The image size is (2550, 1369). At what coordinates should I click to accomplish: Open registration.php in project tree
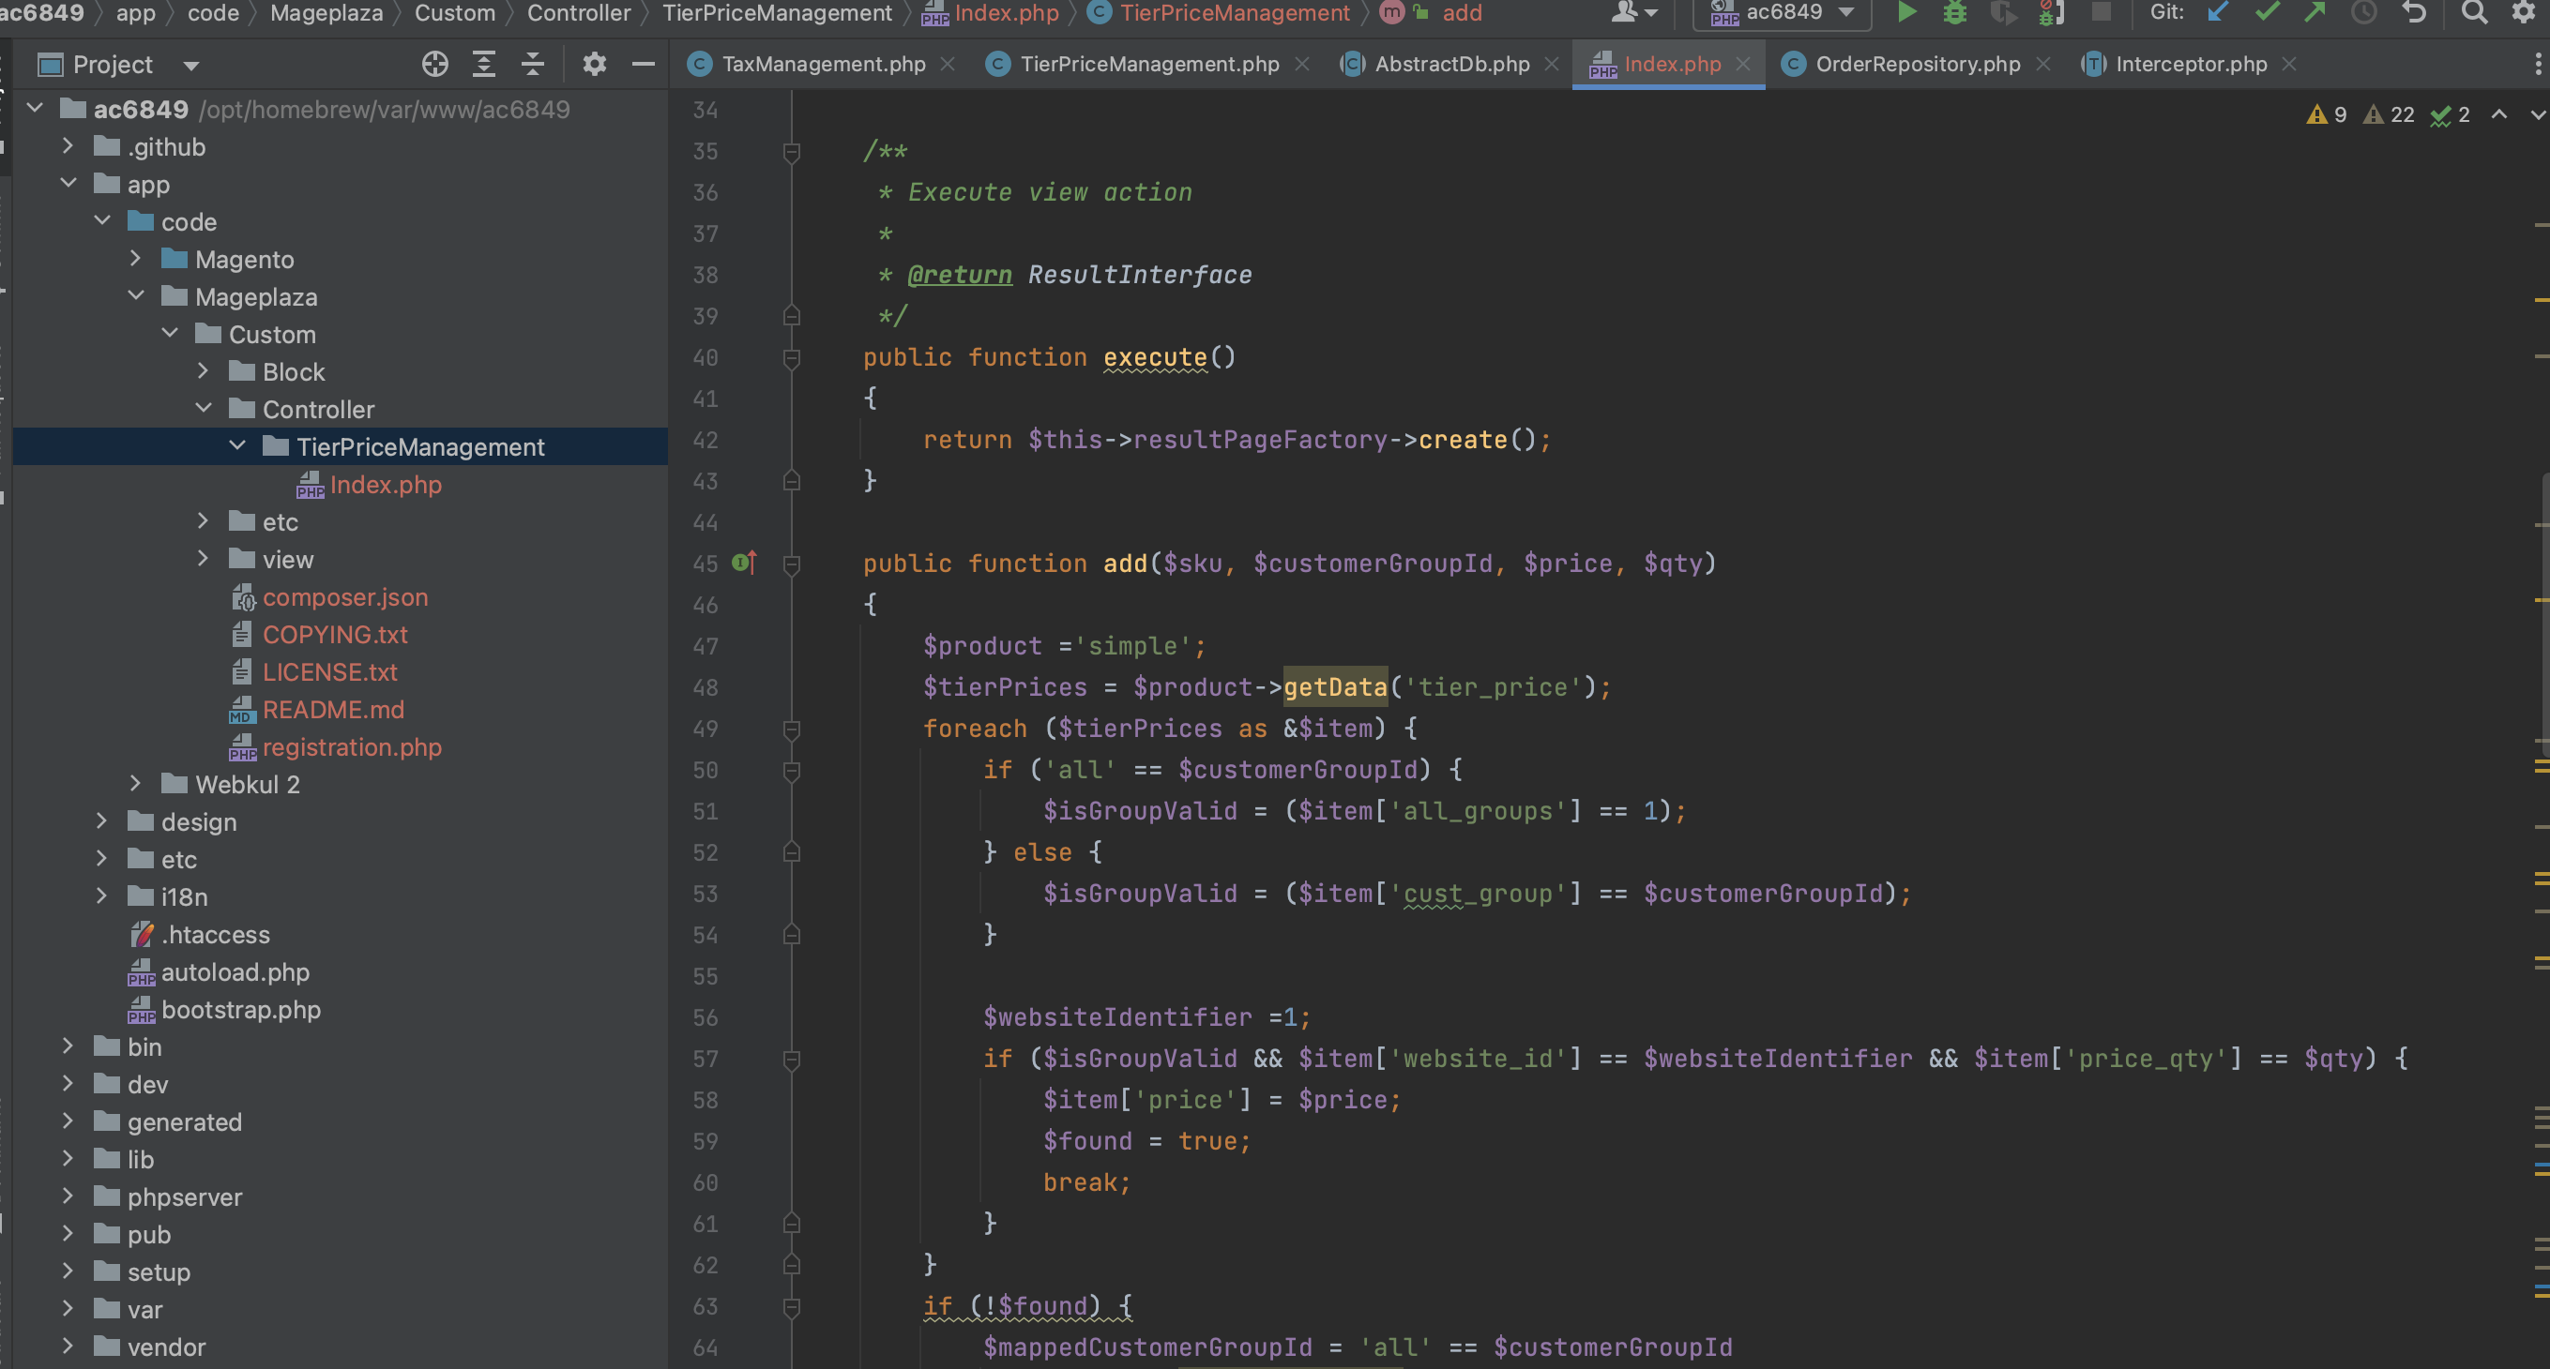click(352, 746)
